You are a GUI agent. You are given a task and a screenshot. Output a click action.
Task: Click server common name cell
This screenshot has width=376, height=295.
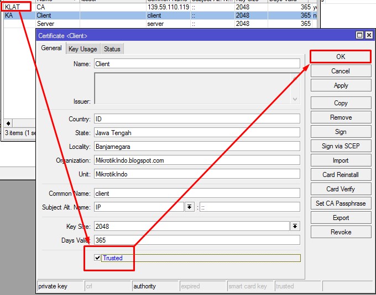[x=168, y=24]
